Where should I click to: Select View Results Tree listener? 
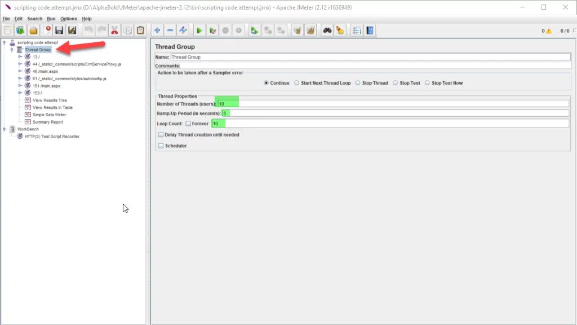[50, 100]
